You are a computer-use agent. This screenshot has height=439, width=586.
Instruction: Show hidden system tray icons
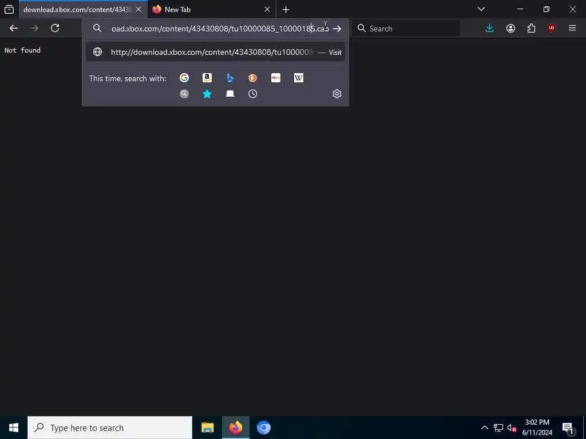[x=484, y=428]
